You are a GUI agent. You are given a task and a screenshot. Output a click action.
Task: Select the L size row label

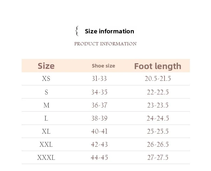click(x=46, y=118)
